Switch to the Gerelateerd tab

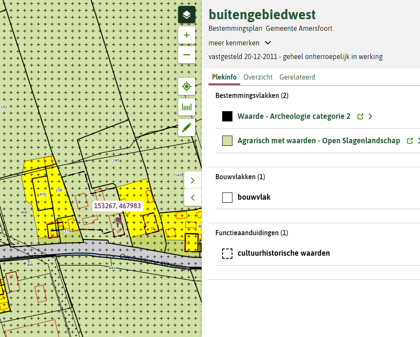pos(297,77)
